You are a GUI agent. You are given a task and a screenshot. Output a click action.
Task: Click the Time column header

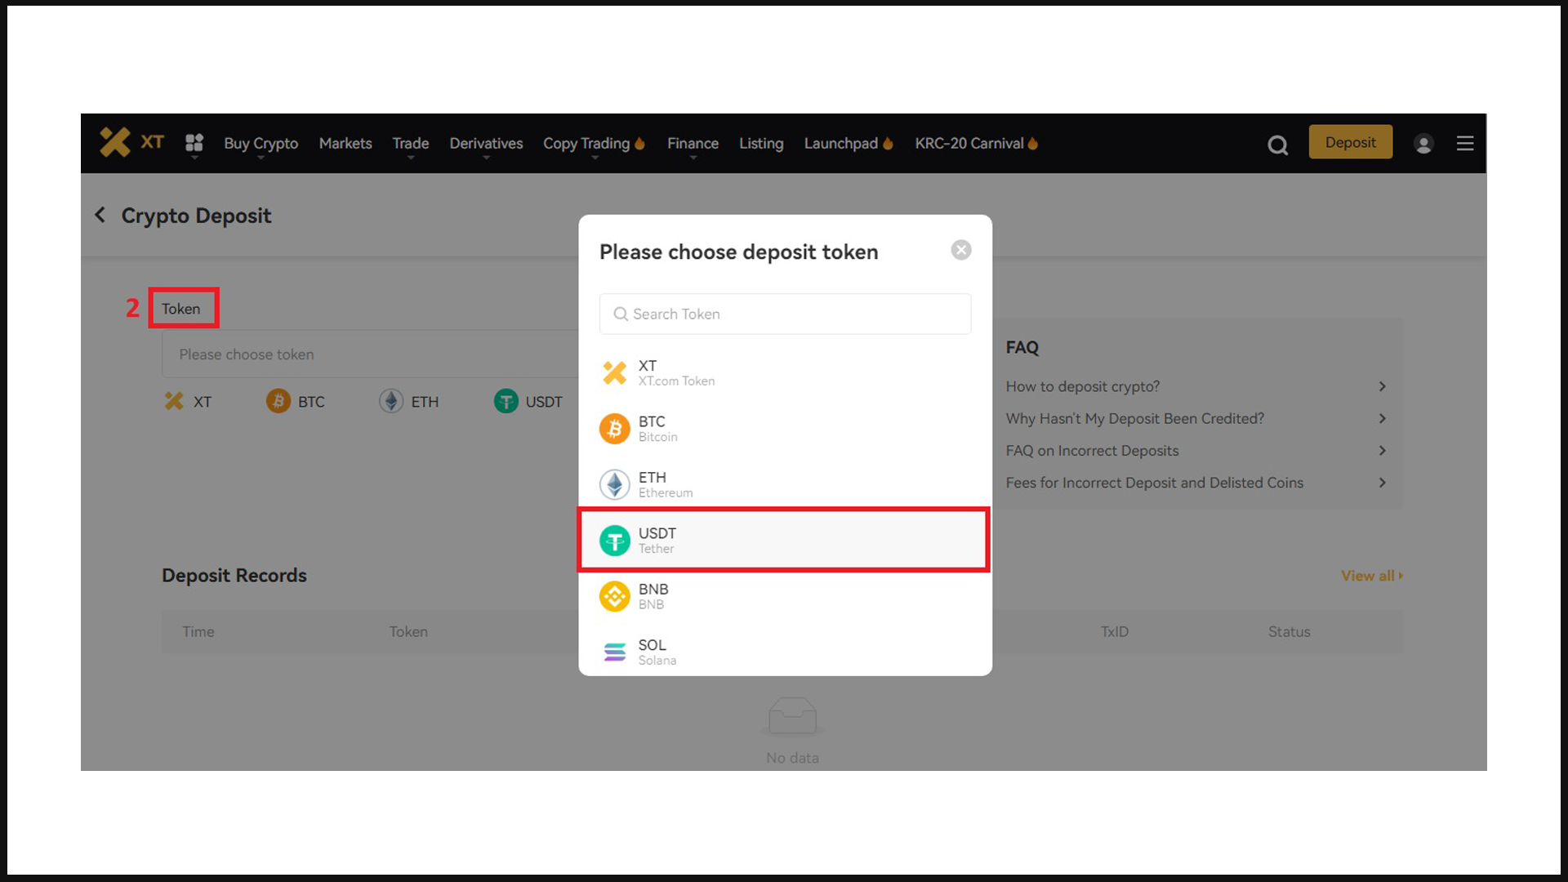pyautogui.click(x=198, y=631)
